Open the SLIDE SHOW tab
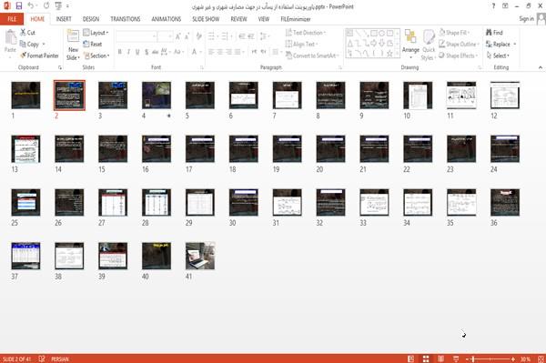This screenshot has height=363, width=546. (206, 19)
